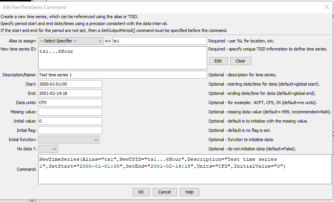Expand the Initial function dropdown
The height and width of the screenshot is (202, 334).
pyautogui.click(x=69, y=140)
